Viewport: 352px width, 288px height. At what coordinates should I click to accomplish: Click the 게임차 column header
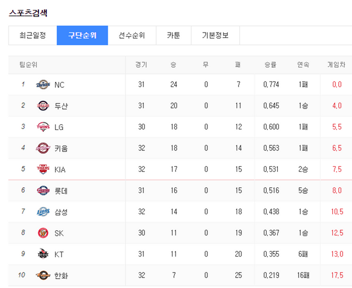[336, 65]
